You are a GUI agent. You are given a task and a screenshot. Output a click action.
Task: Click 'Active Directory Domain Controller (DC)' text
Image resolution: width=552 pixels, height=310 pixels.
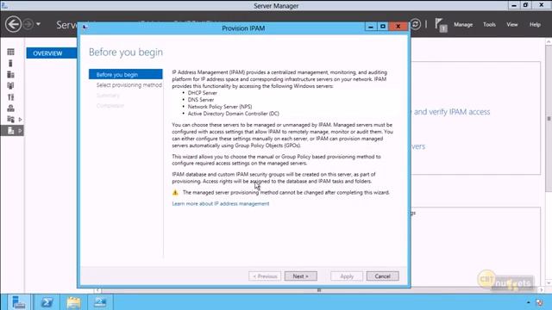point(234,114)
